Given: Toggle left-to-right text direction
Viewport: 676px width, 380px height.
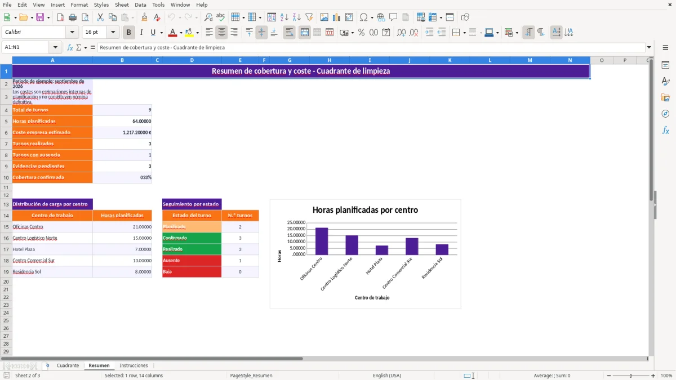Looking at the screenshot, I should [528, 33].
